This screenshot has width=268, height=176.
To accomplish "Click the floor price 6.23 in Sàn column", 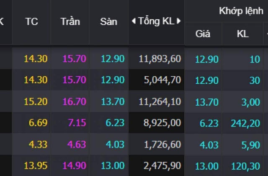I will (115, 123).
